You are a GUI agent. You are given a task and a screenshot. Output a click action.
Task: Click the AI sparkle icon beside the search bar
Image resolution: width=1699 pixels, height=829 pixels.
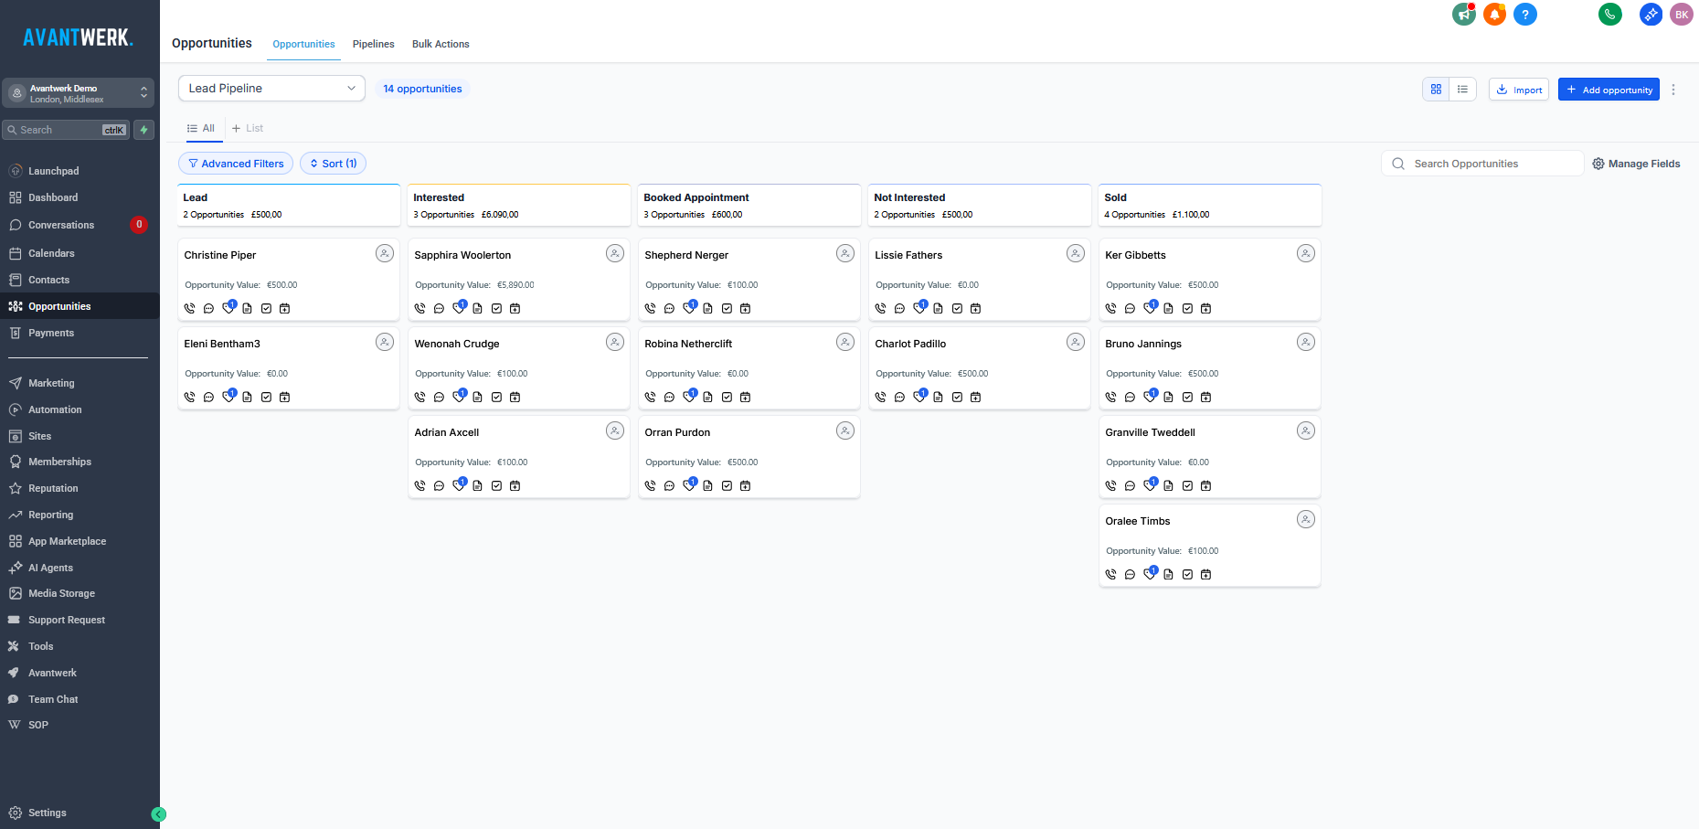coord(143,130)
